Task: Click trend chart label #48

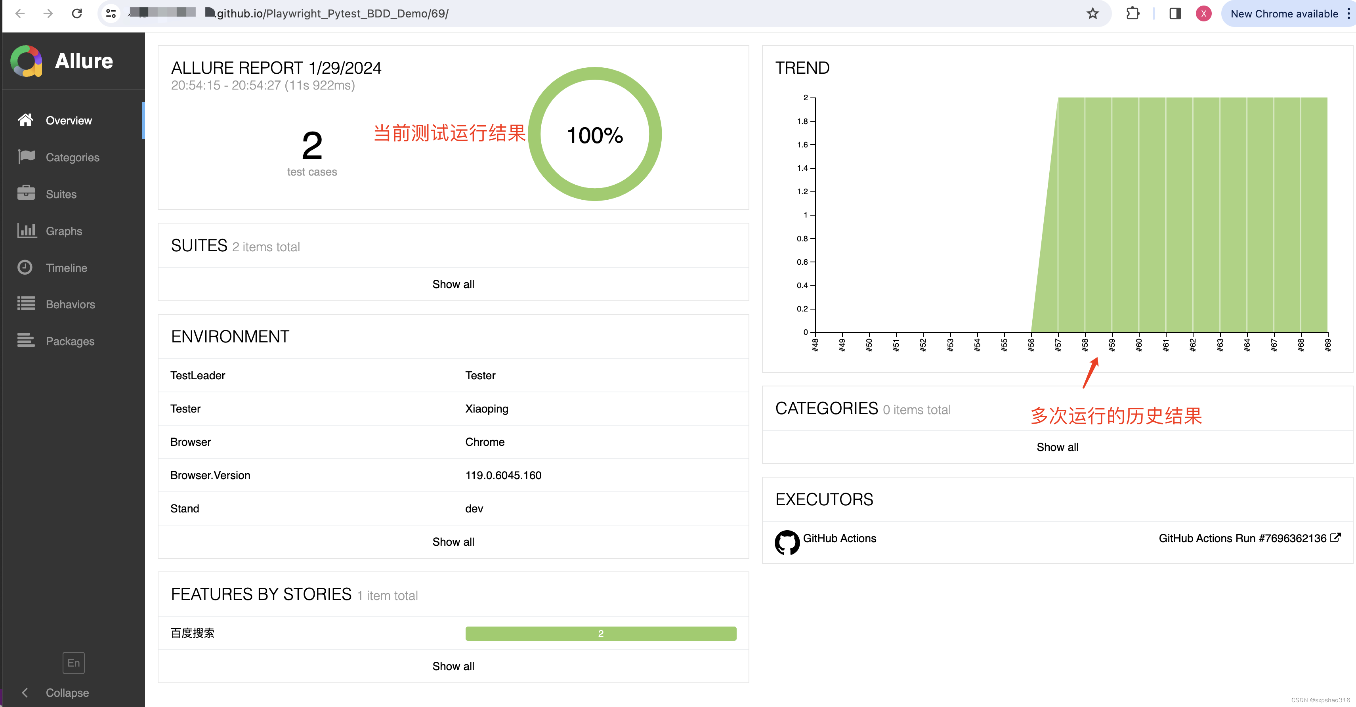Action: point(815,345)
